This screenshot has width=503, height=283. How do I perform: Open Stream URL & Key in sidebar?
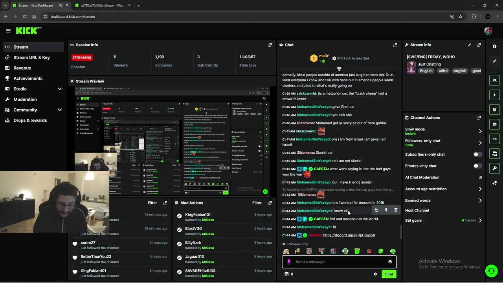click(x=33, y=57)
